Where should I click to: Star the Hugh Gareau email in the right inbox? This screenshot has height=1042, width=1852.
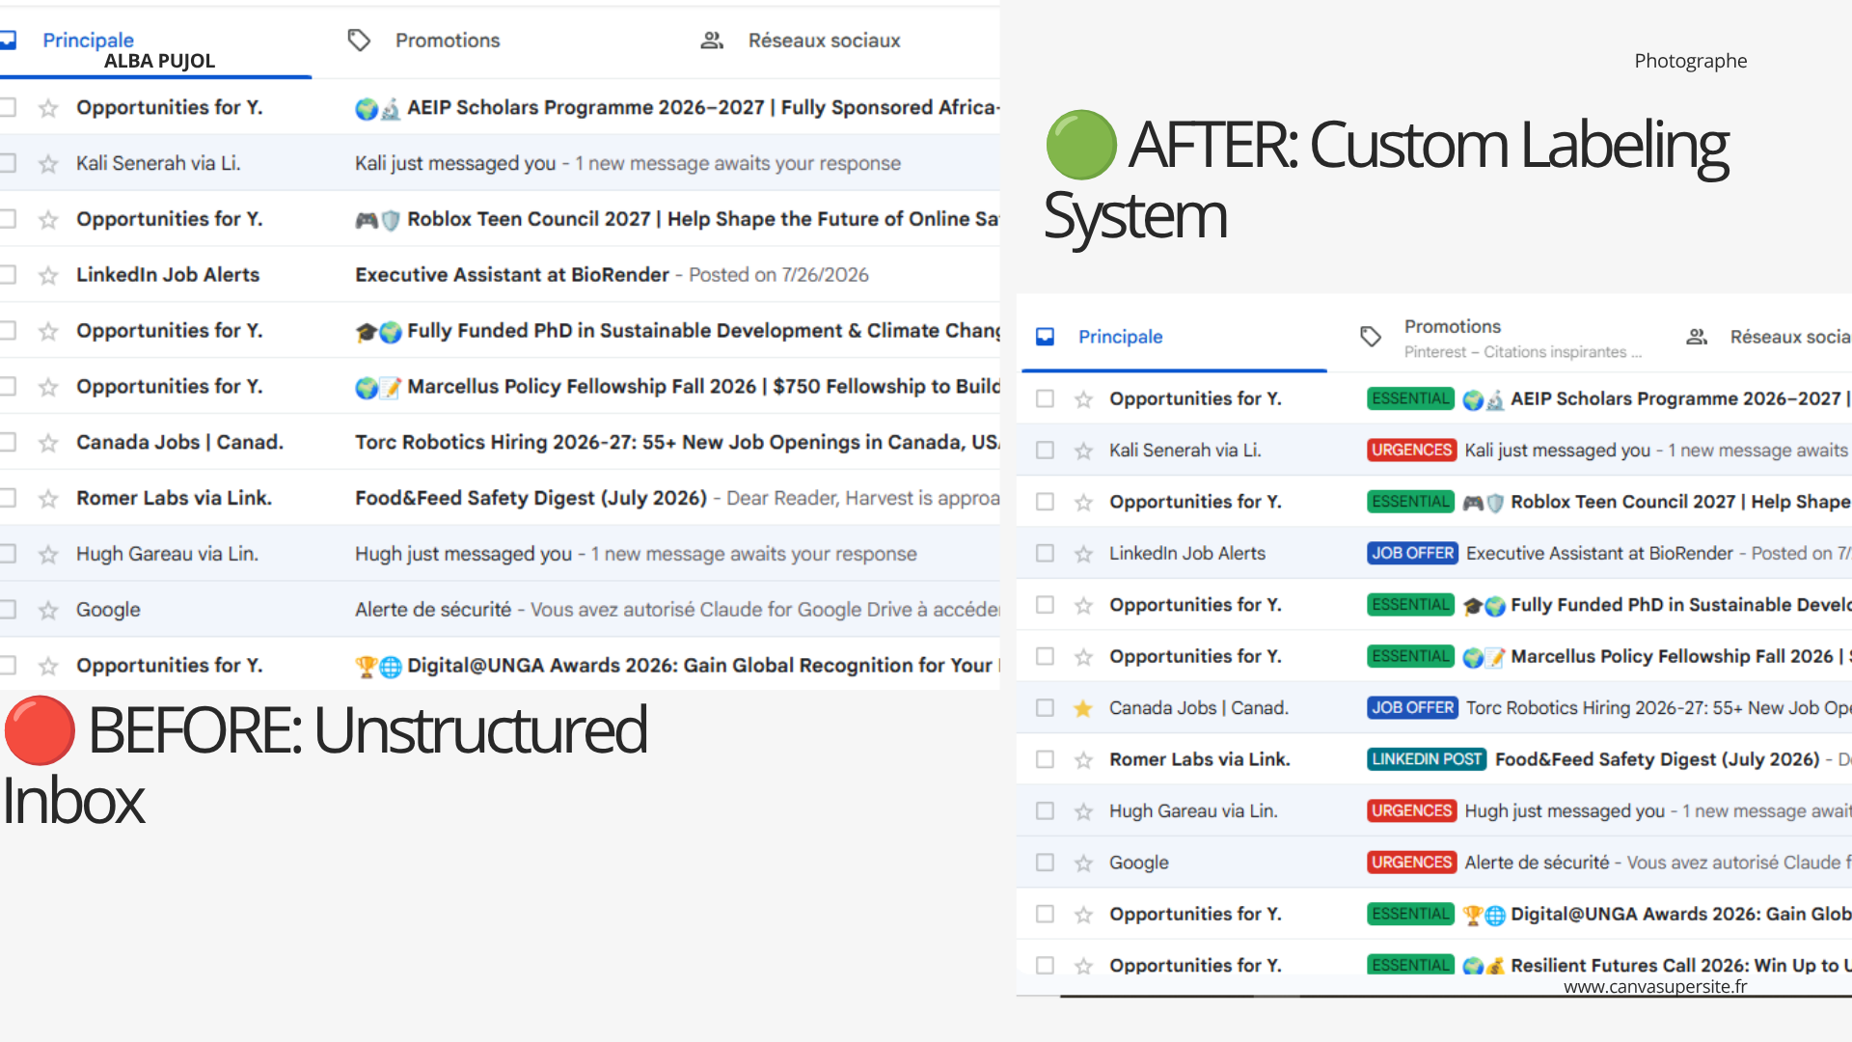point(1083,812)
